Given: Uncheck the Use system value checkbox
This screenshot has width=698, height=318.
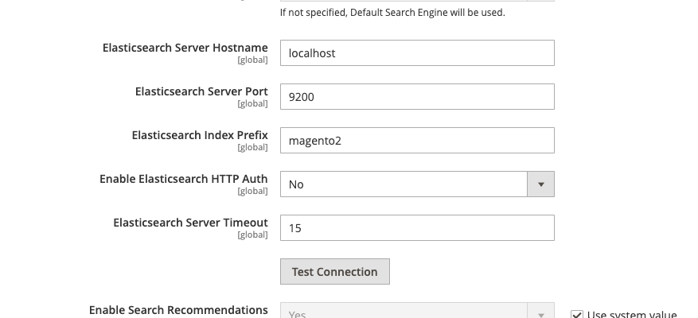Looking at the screenshot, I should [x=577, y=315].
